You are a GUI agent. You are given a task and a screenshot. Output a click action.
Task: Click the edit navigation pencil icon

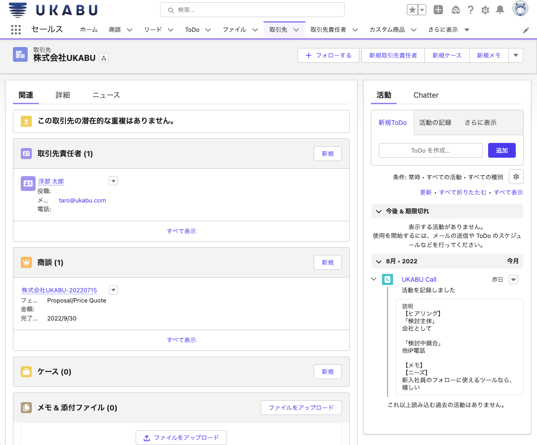tap(526, 30)
